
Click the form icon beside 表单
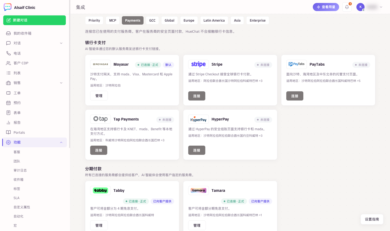[x=8, y=113]
